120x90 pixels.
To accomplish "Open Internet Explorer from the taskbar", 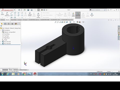I will (x=8, y=74).
